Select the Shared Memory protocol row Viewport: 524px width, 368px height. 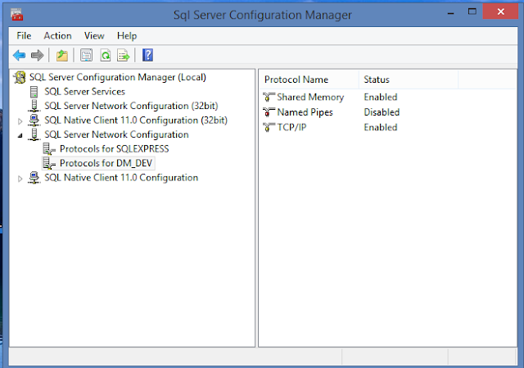point(309,98)
